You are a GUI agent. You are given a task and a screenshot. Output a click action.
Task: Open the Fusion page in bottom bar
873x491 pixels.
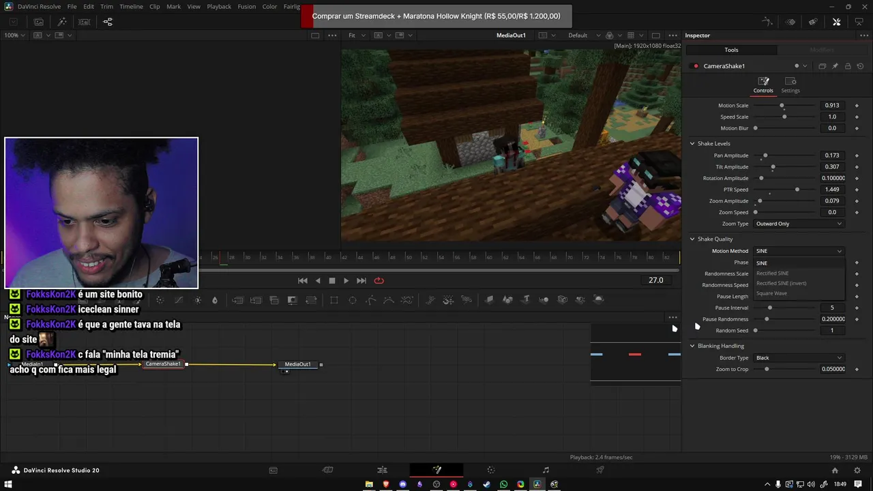tap(436, 470)
